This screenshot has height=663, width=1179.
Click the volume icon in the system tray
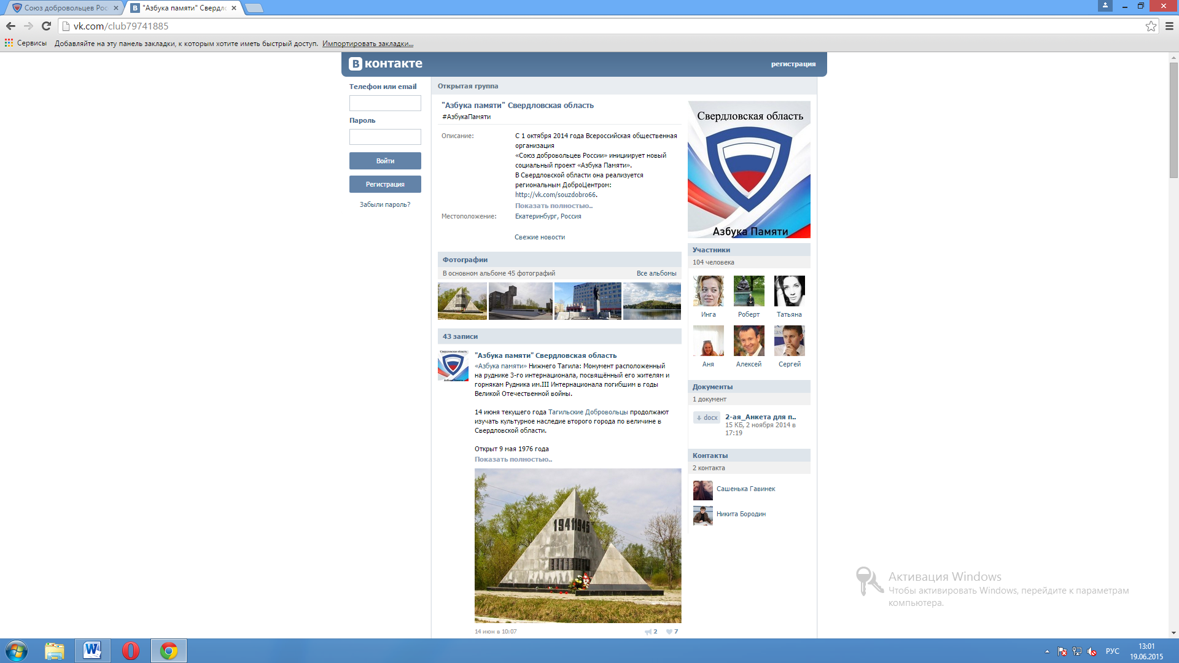click(x=1092, y=651)
